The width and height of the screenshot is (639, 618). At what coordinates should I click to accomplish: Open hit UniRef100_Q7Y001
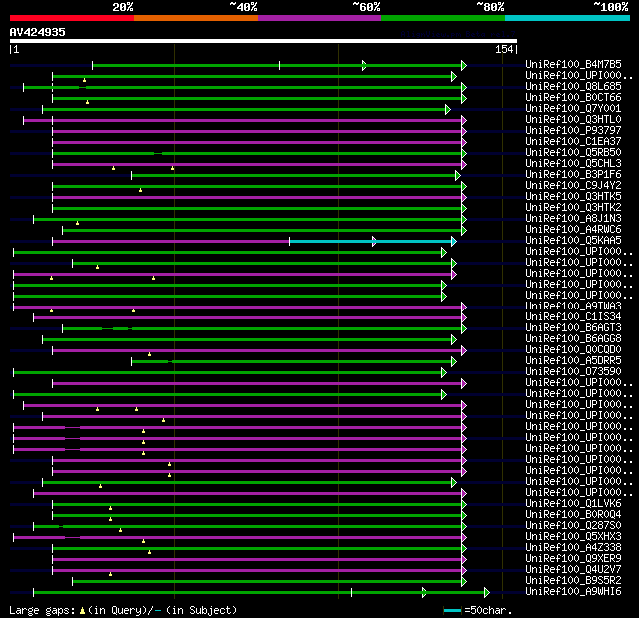tap(573, 109)
